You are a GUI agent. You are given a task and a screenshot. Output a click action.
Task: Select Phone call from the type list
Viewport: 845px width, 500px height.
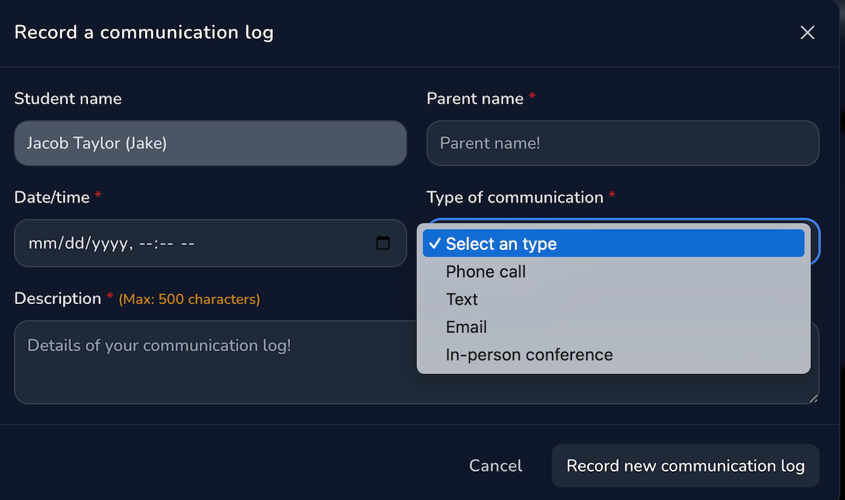click(x=485, y=271)
